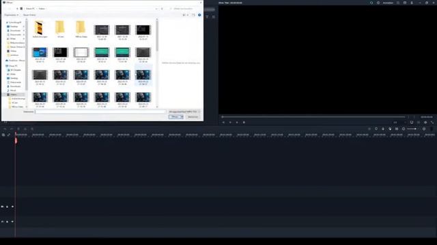Record a voiceover with the microphone icon
The height and width of the screenshot is (245, 437).
tap(383, 129)
